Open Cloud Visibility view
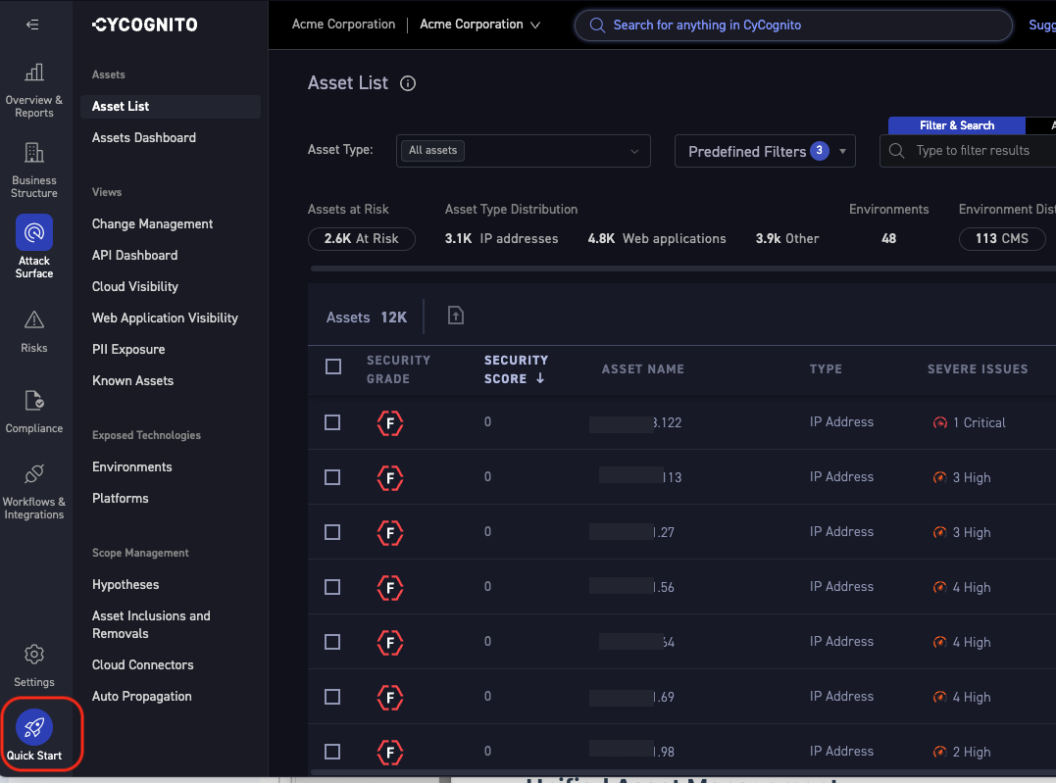The height and width of the screenshot is (783, 1056). pyautogui.click(x=134, y=286)
